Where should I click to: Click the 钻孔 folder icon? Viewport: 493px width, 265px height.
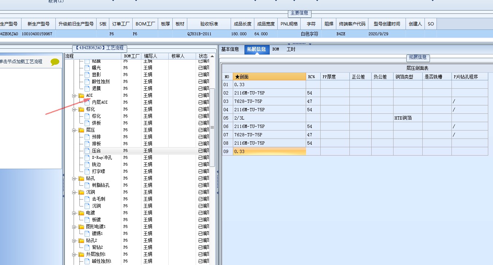pos(81,178)
